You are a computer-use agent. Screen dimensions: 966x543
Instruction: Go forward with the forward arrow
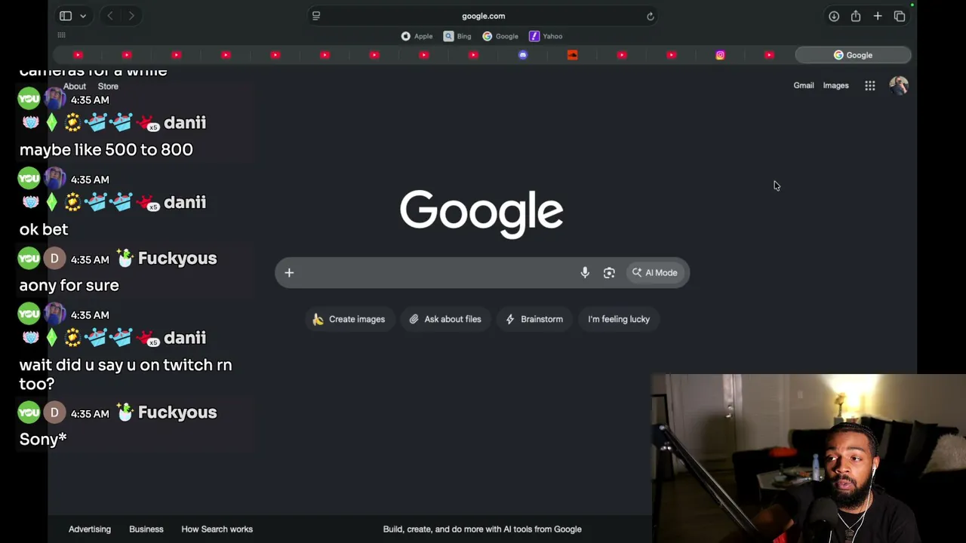(131, 16)
